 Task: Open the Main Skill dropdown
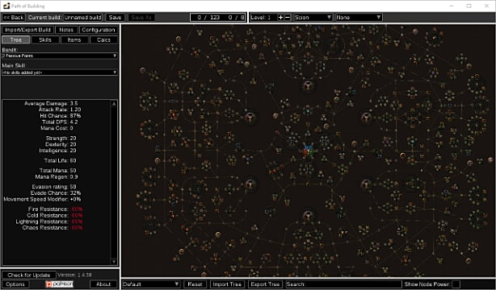tap(60, 72)
